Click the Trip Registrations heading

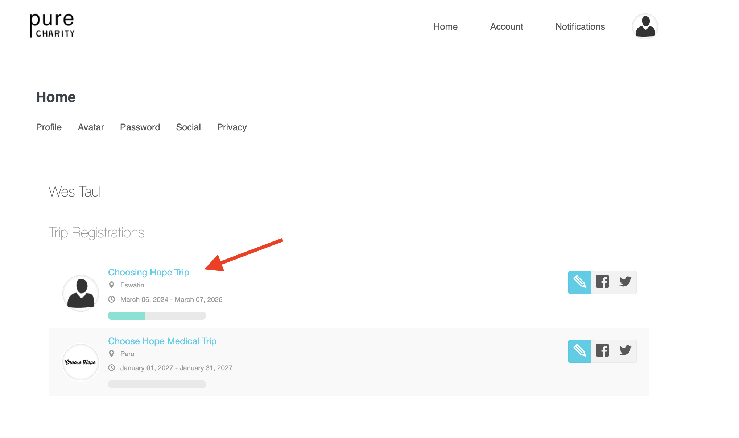point(96,233)
